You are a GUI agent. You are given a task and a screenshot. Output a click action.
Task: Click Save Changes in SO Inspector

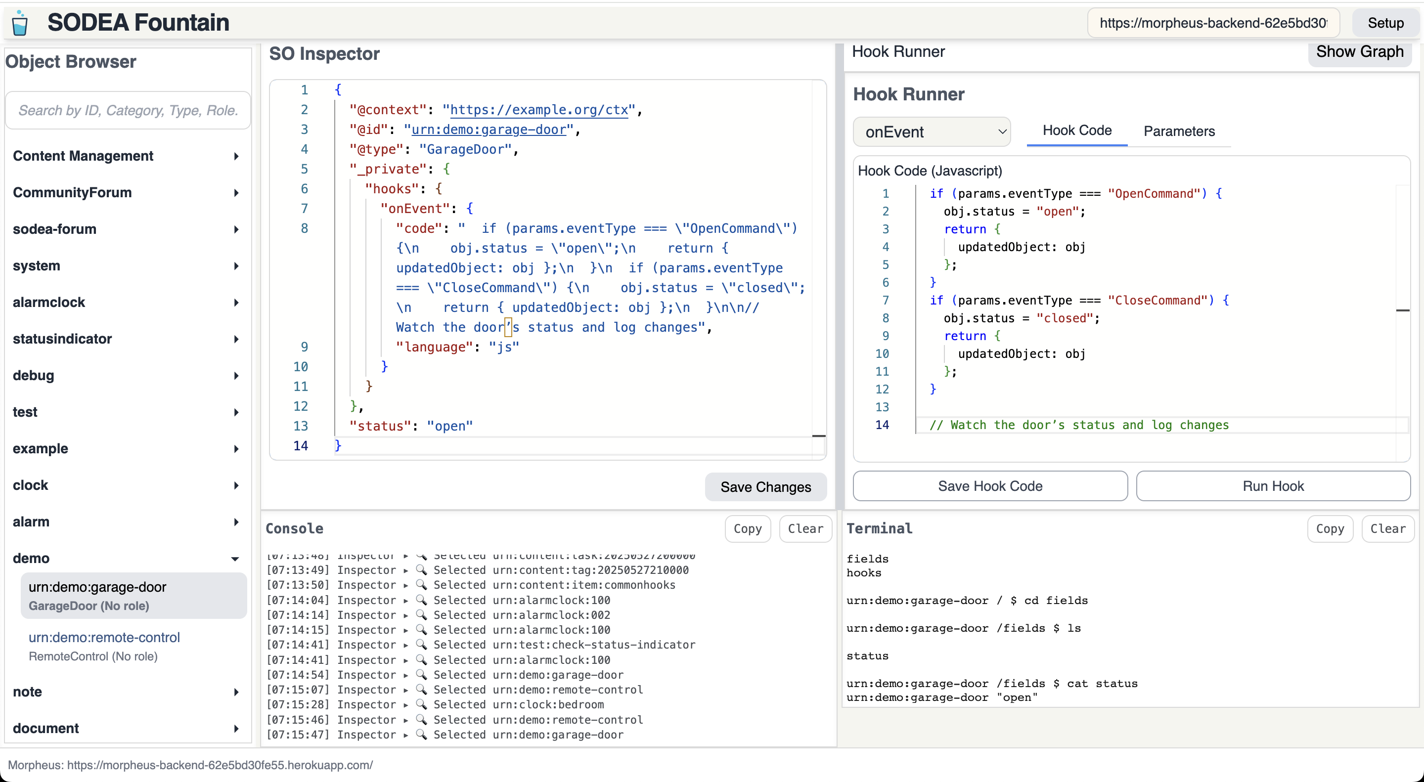click(765, 487)
